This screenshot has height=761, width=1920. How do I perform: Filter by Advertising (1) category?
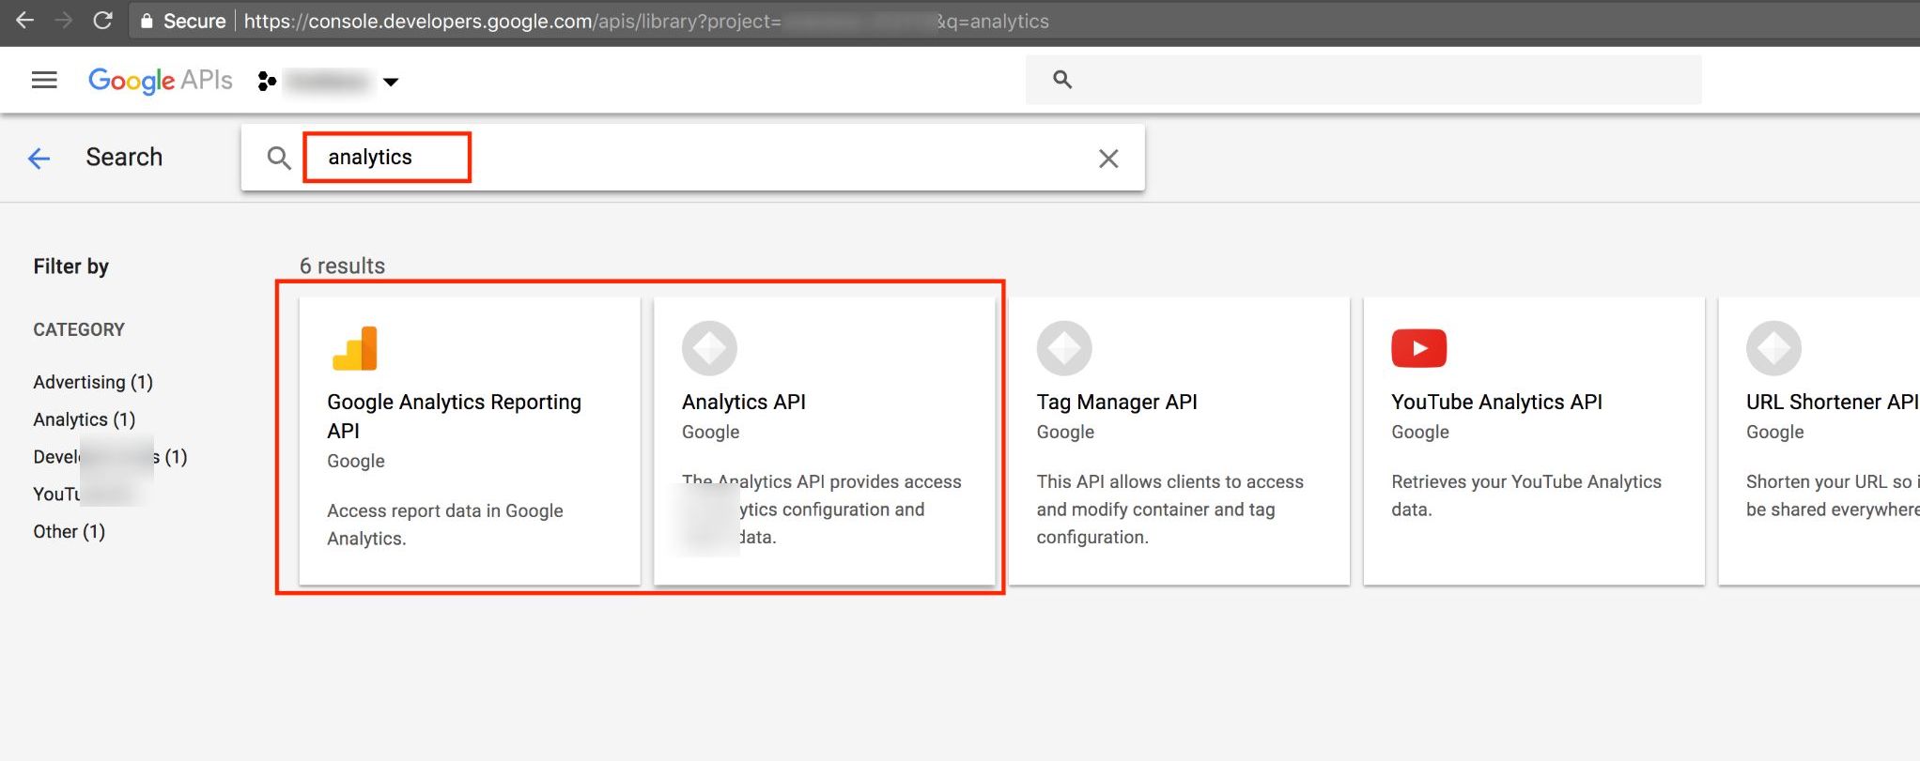tap(93, 382)
